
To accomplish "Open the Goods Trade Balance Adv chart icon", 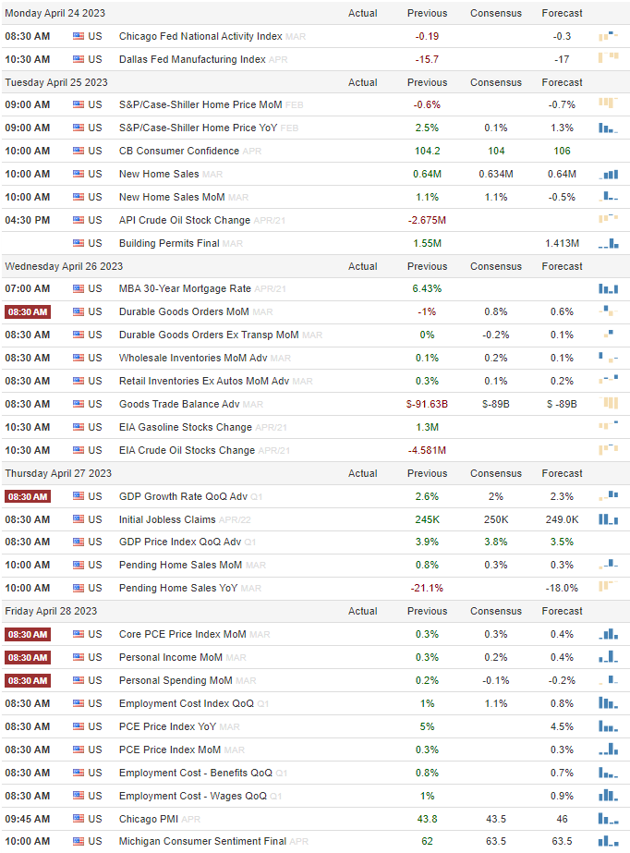I will (608, 403).
